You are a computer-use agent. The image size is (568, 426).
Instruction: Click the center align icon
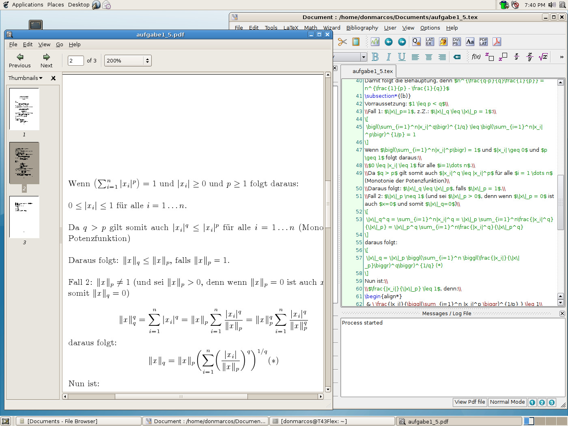tap(429, 57)
